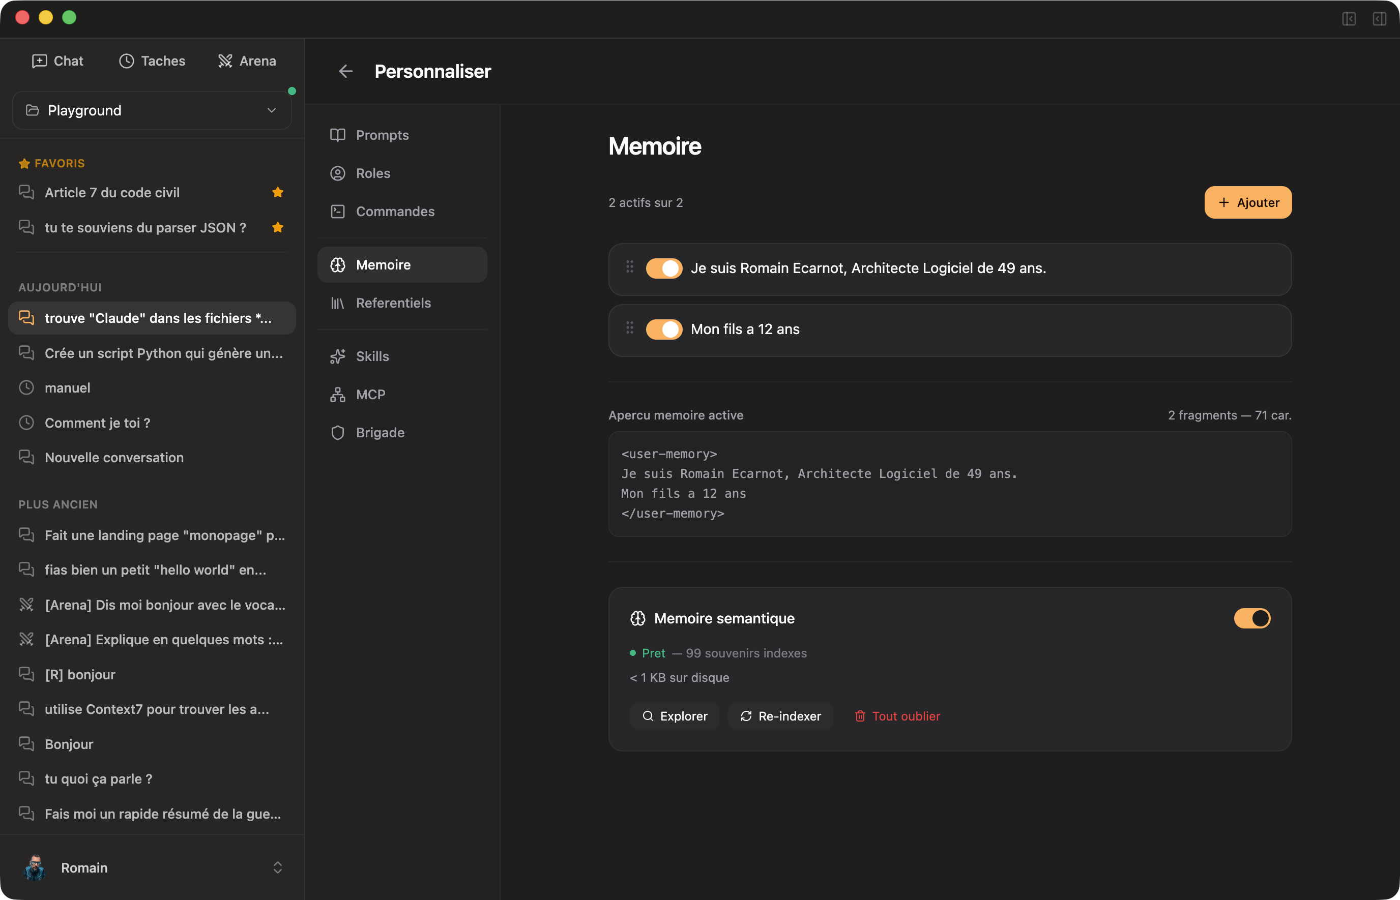Viewport: 1400px width, 900px height.
Task: Toggle the right sidebar panel icon
Action: 1379,19
